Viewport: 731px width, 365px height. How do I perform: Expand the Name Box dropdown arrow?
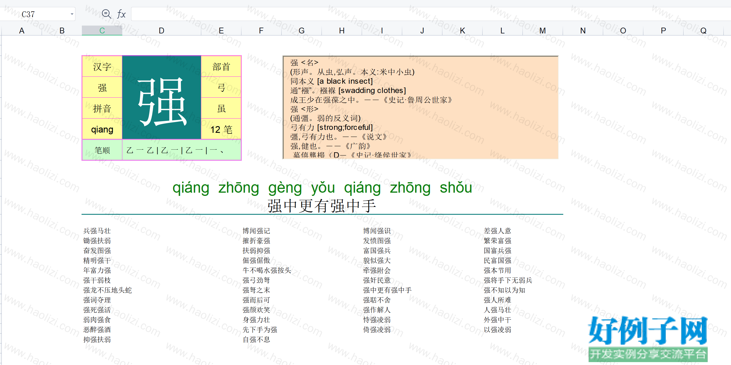(x=72, y=14)
